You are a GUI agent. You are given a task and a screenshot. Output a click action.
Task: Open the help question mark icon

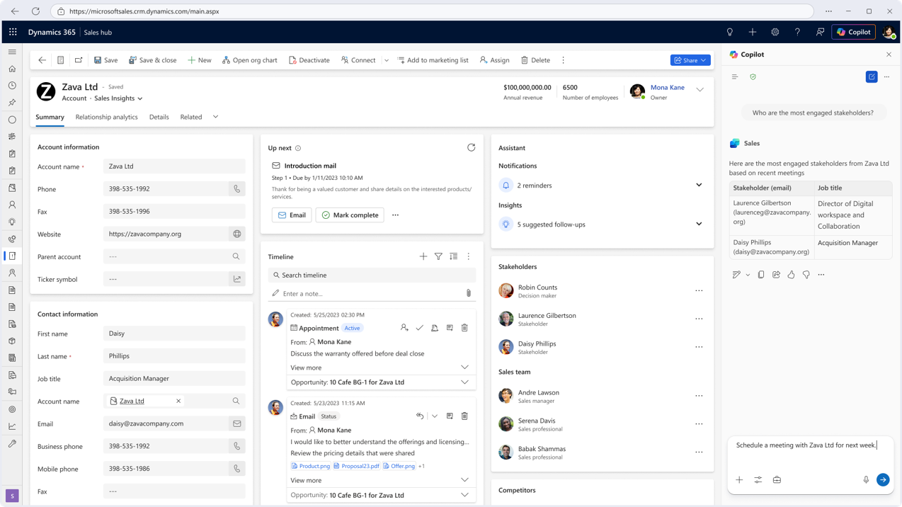click(x=797, y=32)
